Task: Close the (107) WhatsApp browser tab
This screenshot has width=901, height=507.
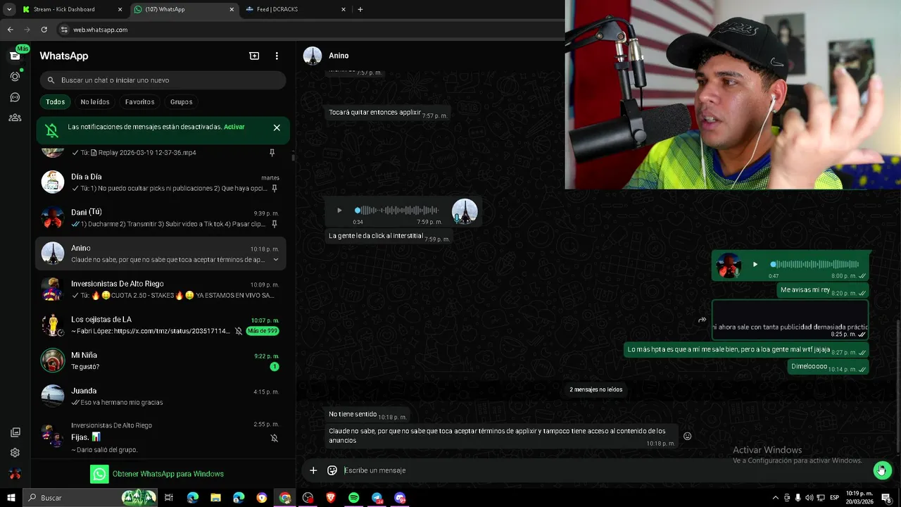Action: coord(232,9)
